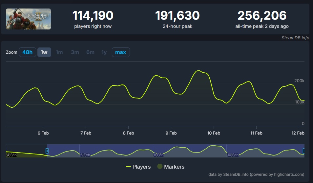Click the 200k y-axis label
Screen dimensions: 313x183
tap(299, 81)
